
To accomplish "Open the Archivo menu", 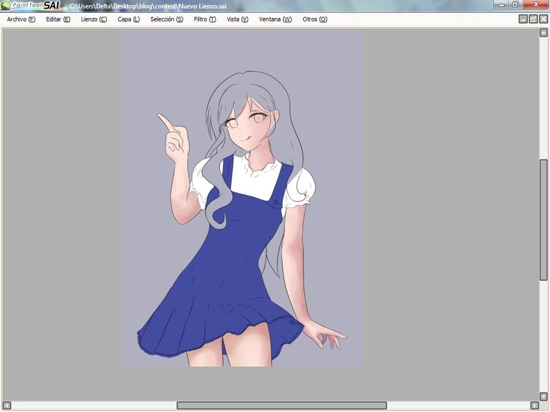I will pos(21,19).
